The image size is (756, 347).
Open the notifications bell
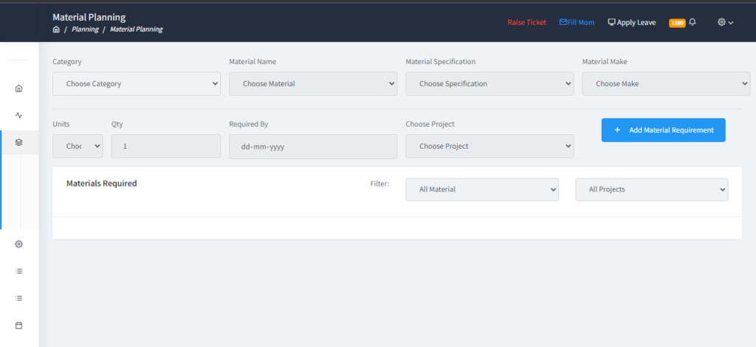point(693,22)
